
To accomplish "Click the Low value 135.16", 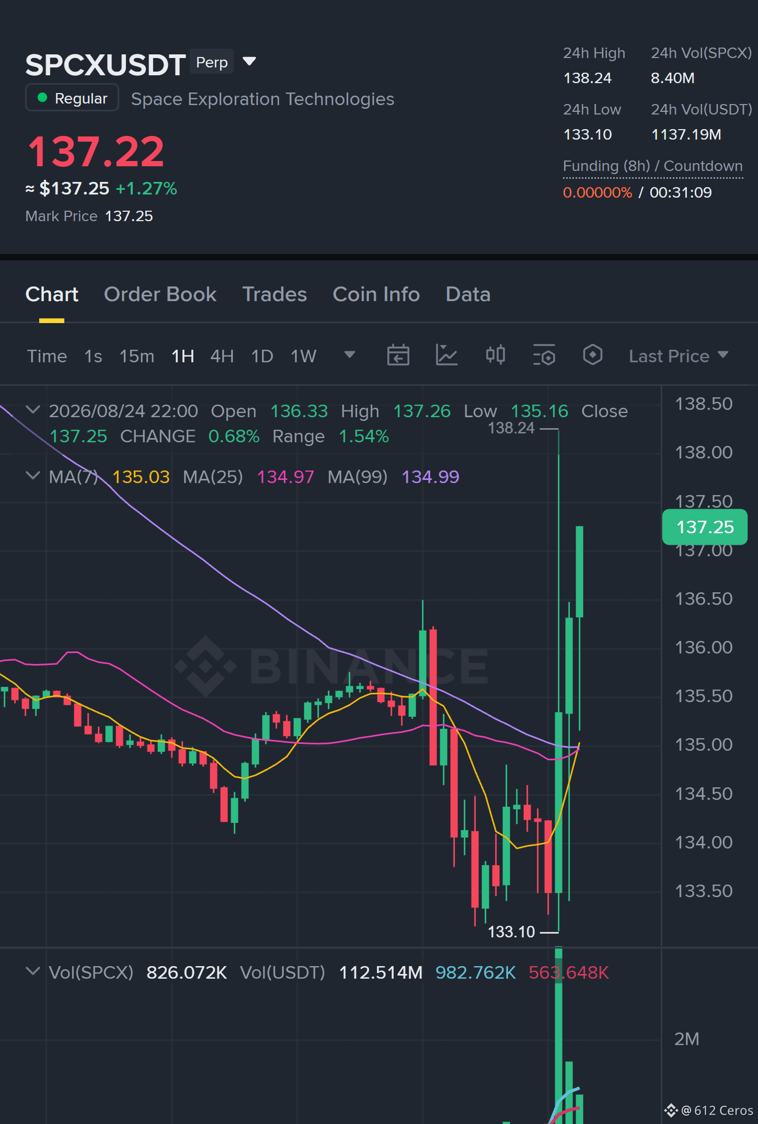I will tap(539, 411).
